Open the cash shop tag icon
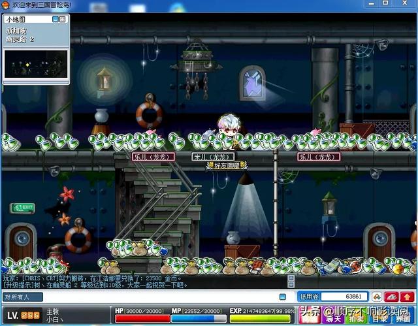418x326 pixels. tap(377, 297)
